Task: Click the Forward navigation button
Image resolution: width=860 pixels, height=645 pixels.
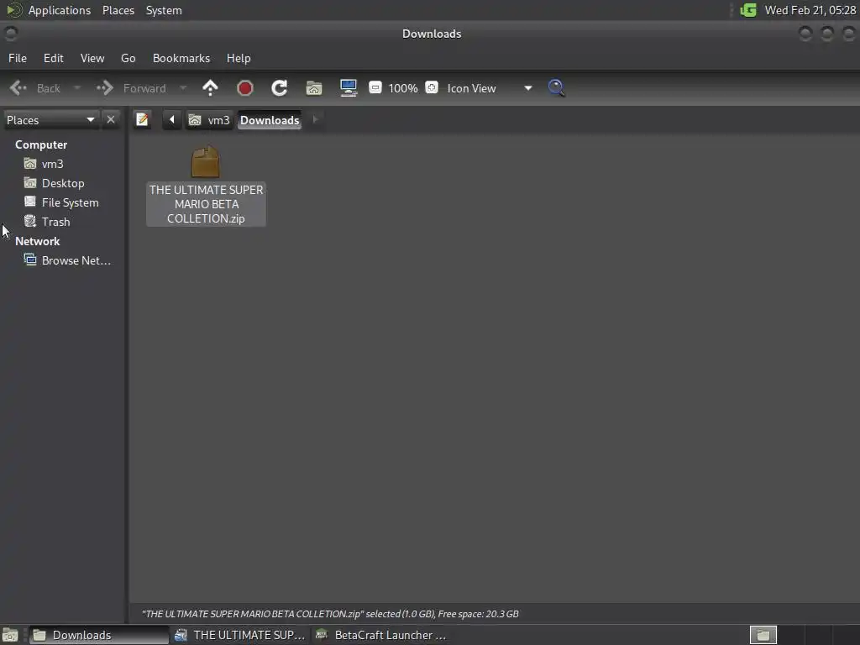Action: coord(132,87)
